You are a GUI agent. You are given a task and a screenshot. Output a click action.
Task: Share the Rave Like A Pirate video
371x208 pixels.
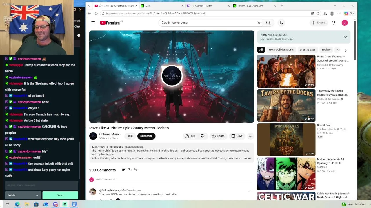pyautogui.click(x=218, y=136)
